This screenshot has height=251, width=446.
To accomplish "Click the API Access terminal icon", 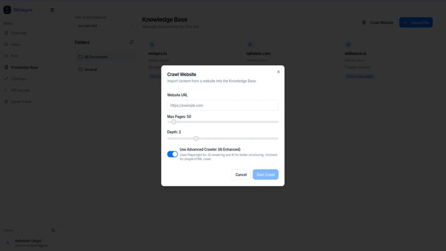I will tap(6, 90).
